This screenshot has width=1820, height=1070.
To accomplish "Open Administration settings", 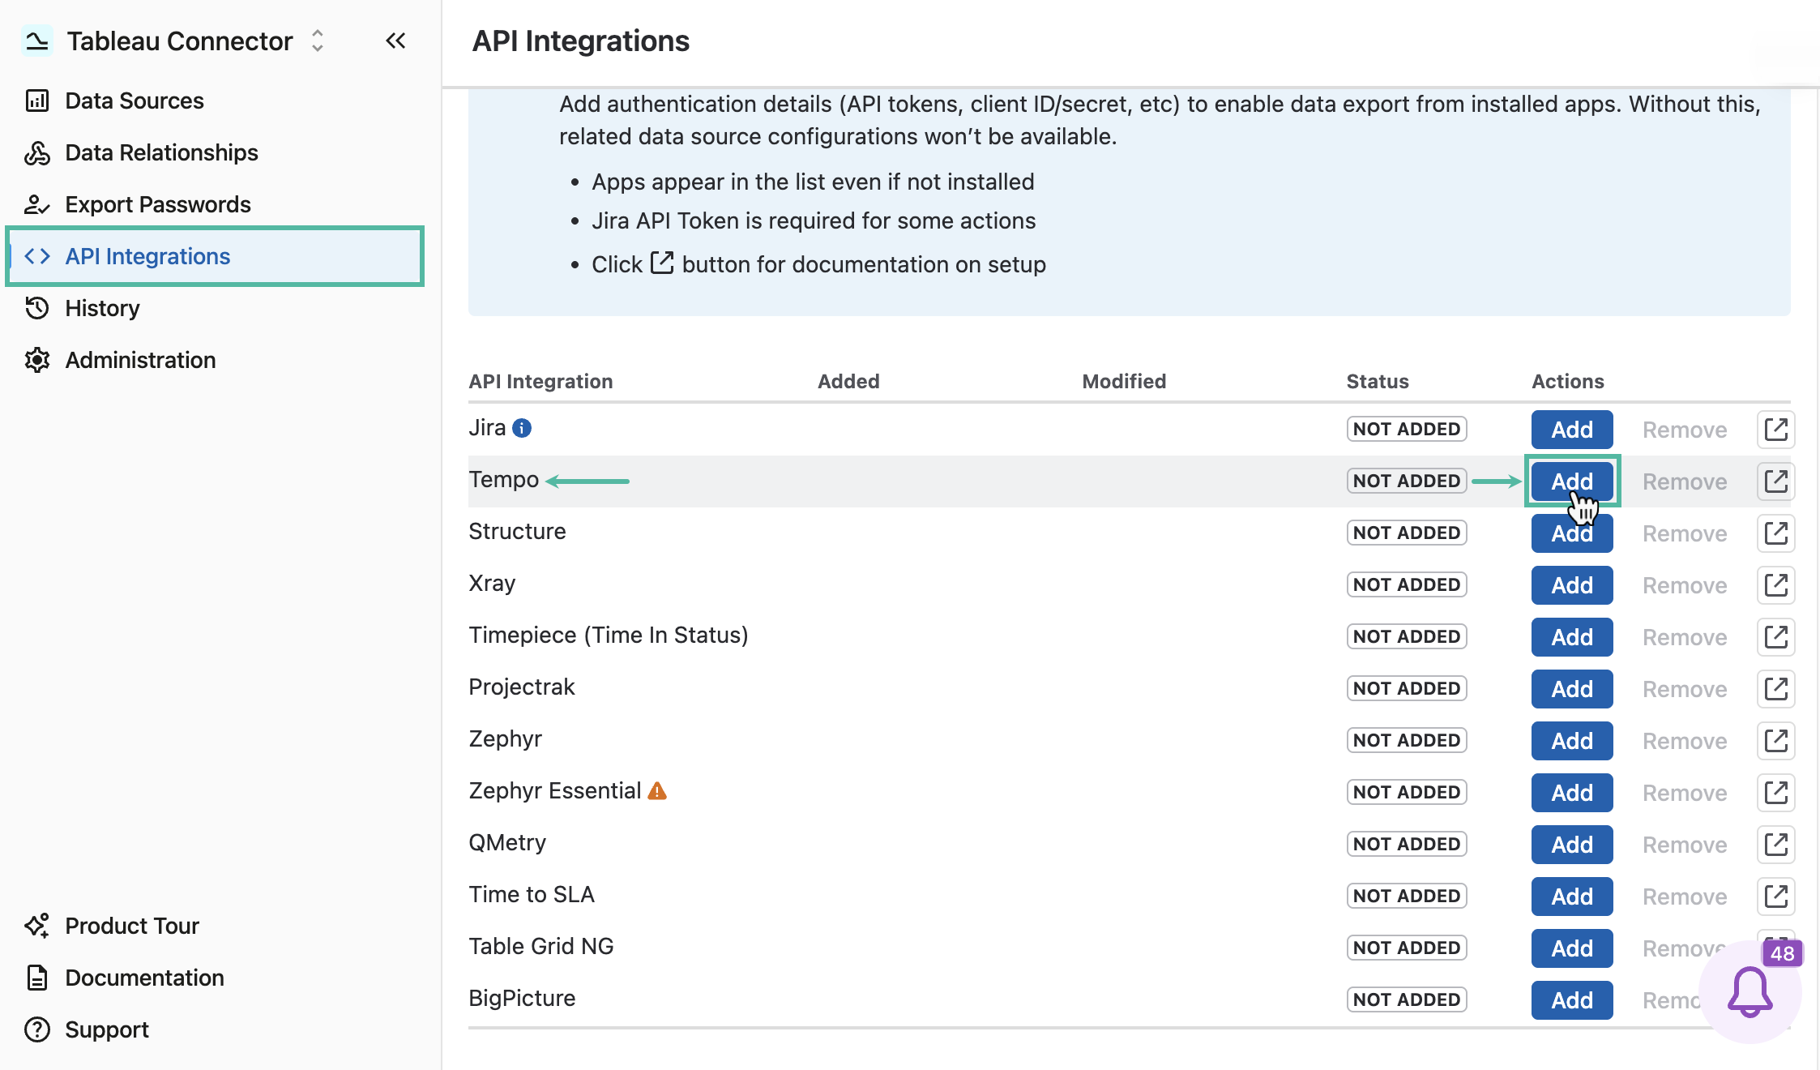I will [140, 360].
